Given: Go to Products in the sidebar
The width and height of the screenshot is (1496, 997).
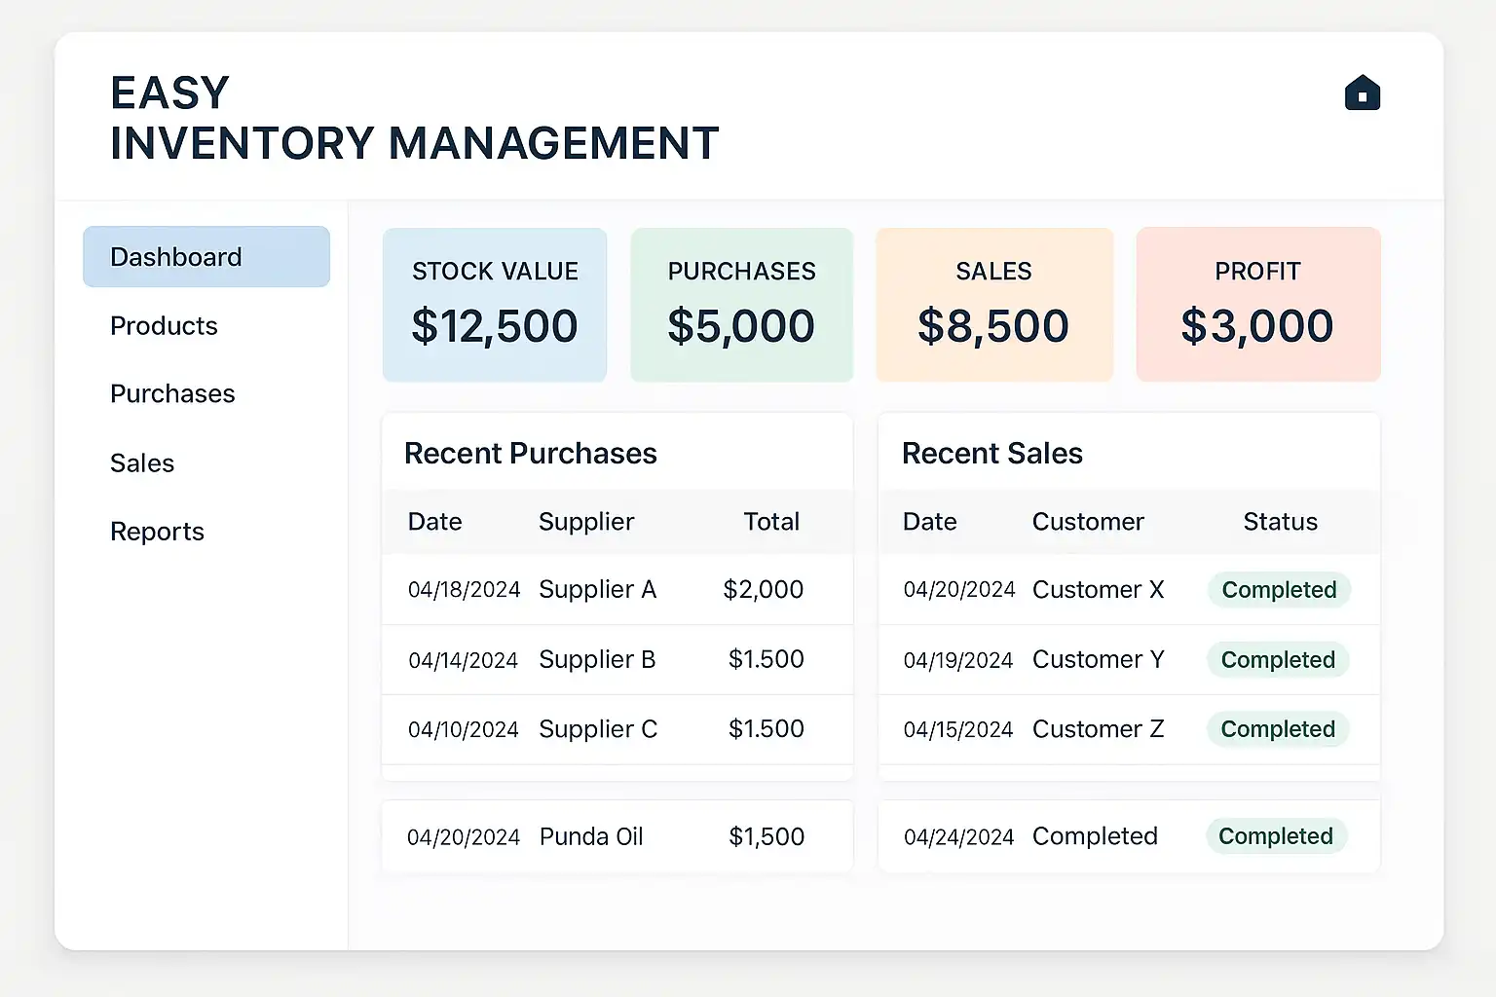Looking at the screenshot, I should tap(164, 326).
